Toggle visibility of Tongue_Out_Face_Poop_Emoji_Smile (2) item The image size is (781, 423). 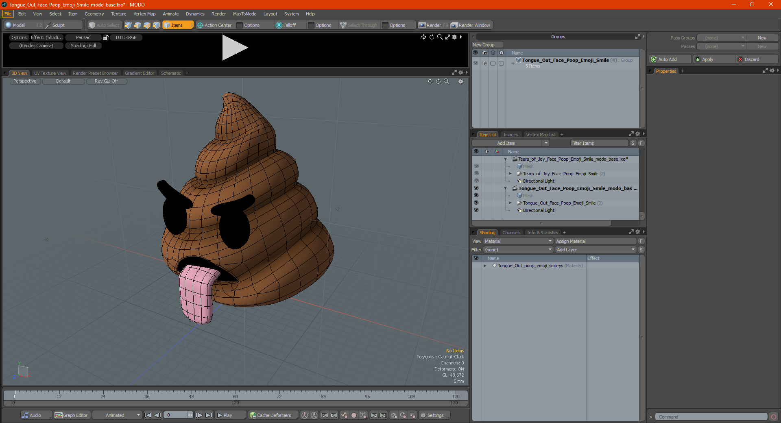tap(476, 203)
